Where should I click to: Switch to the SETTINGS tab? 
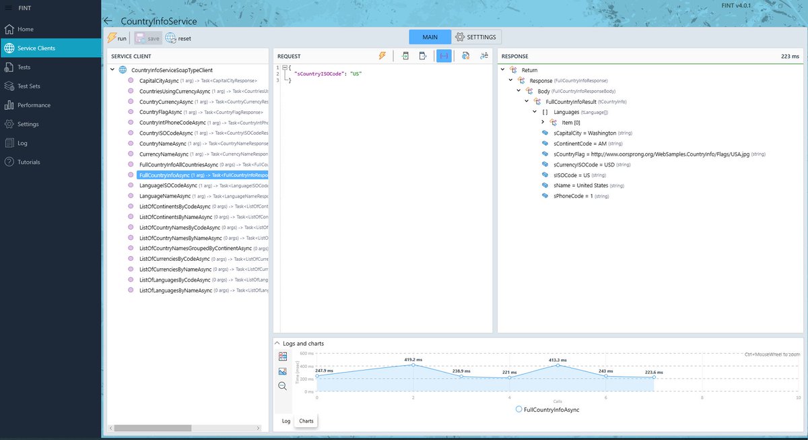pyautogui.click(x=476, y=36)
